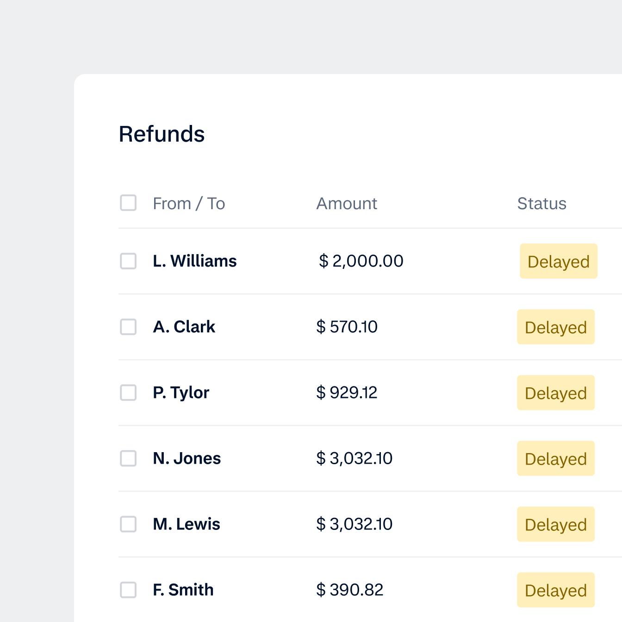Select the Status column header
The image size is (622, 622).
(x=541, y=203)
